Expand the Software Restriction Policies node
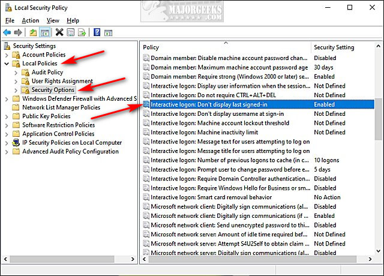This screenshot has height=276, width=384. [7, 125]
